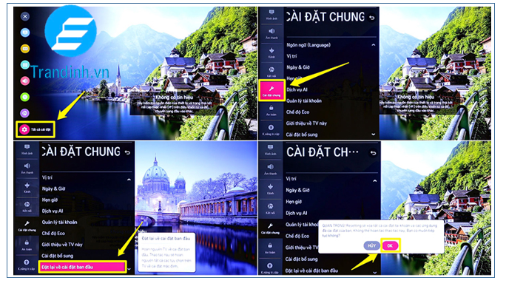Open the purple quick setting icon

tap(25, 113)
